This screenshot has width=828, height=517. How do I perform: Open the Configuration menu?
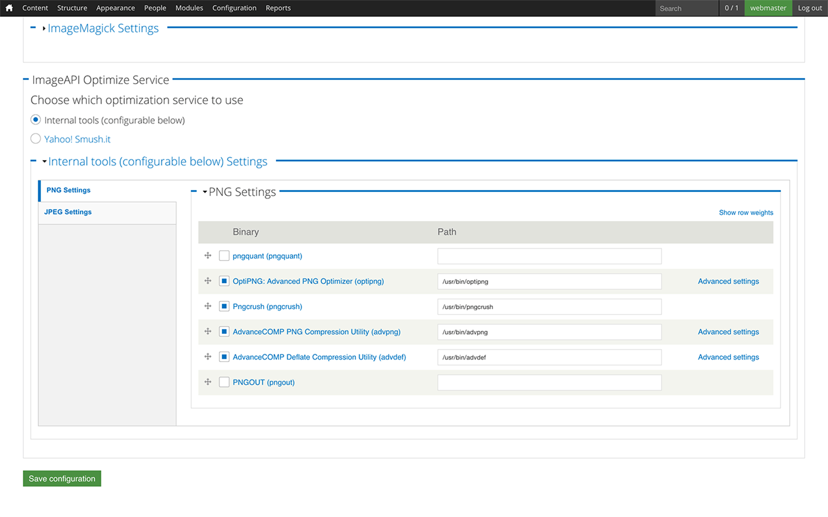click(234, 8)
